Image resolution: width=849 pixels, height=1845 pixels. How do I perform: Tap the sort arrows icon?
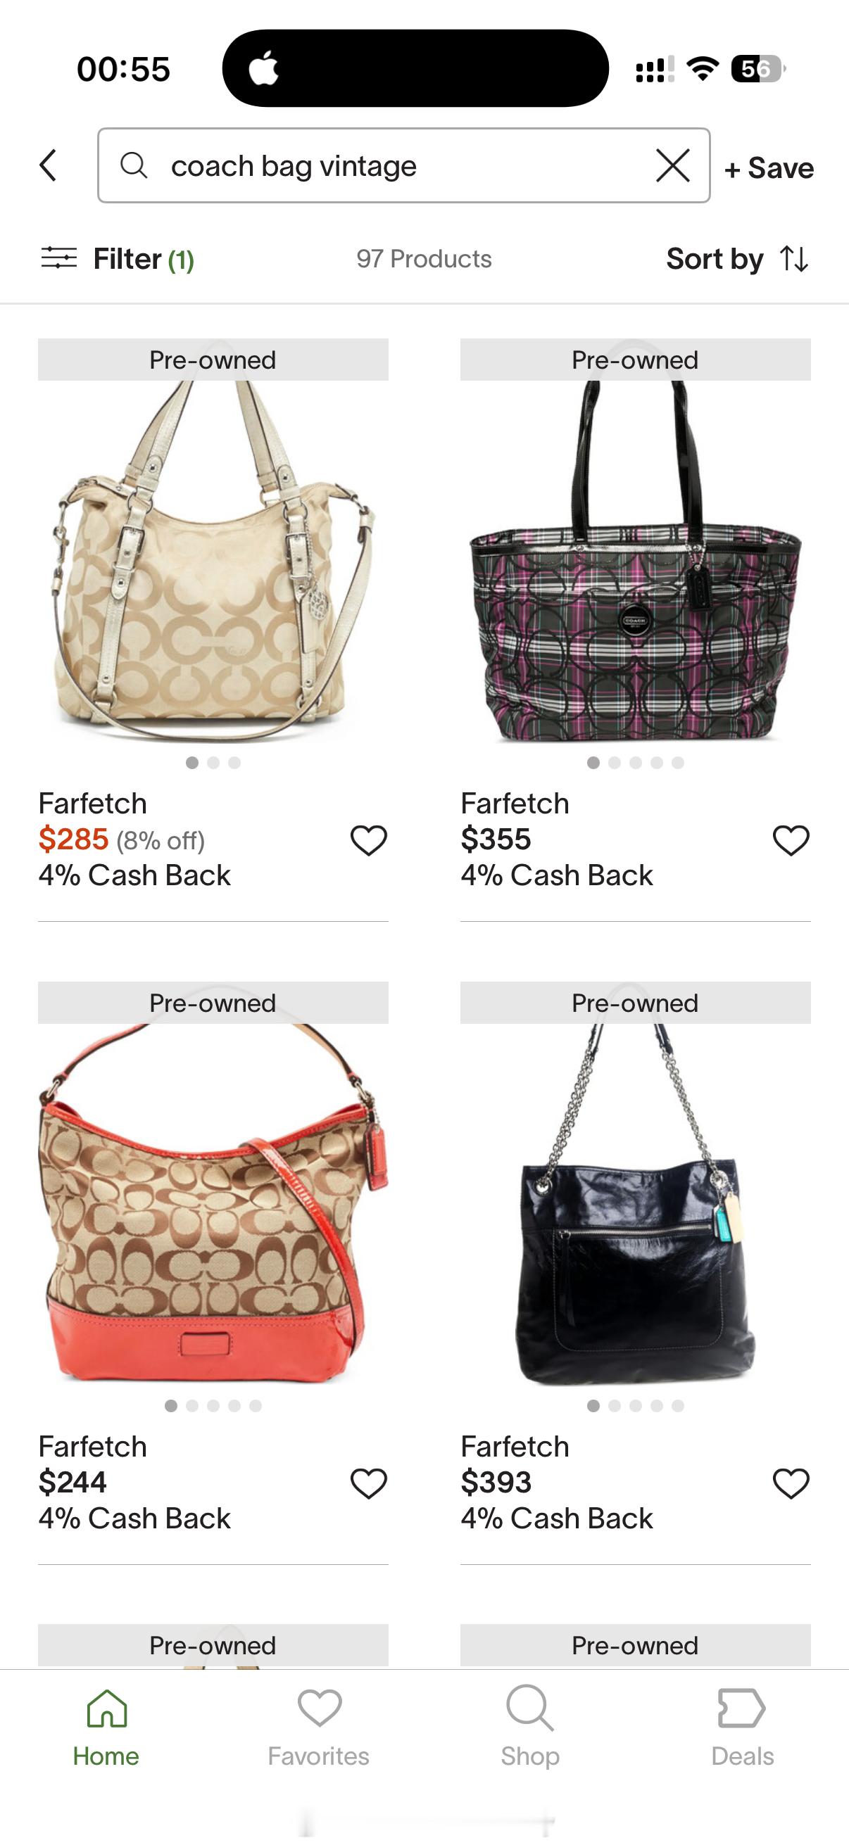tap(795, 258)
